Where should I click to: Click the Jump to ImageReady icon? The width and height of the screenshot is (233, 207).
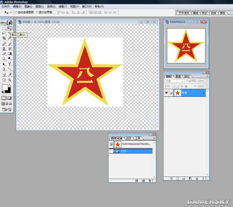pyautogui.click(x=7, y=110)
